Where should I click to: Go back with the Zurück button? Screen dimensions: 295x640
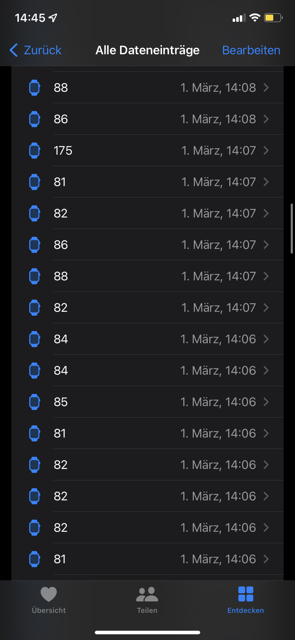pyautogui.click(x=36, y=50)
